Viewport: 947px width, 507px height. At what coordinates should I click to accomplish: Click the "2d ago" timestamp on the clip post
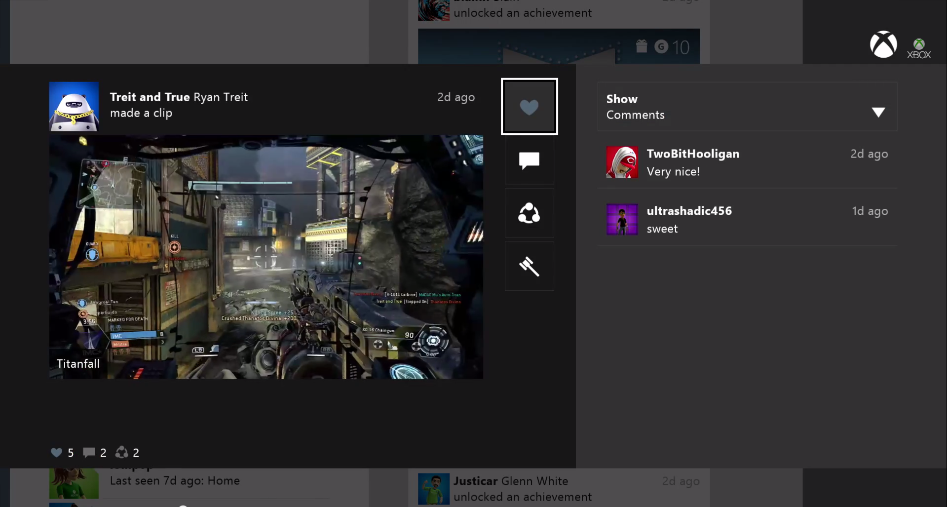[456, 97]
